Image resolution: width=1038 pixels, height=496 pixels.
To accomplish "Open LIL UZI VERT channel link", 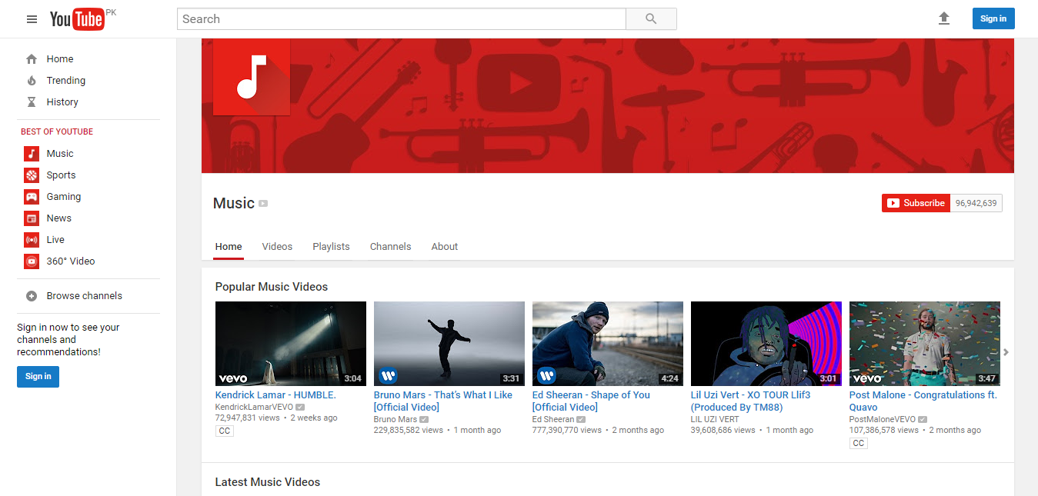I will (x=715, y=419).
